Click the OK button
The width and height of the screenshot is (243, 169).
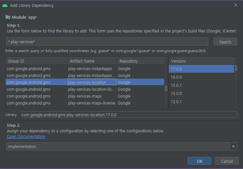click(199, 161)
